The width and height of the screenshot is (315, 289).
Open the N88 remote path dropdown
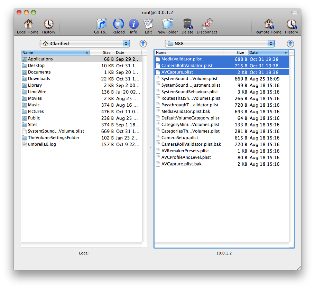(x=220, y=44)
